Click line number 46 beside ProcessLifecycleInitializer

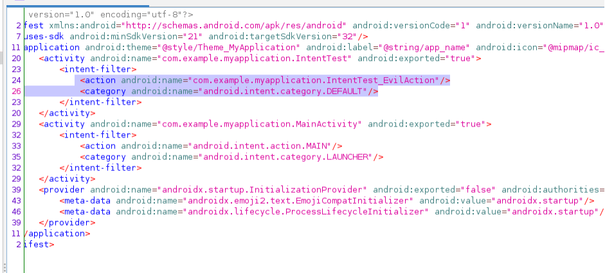coord(17,211)
